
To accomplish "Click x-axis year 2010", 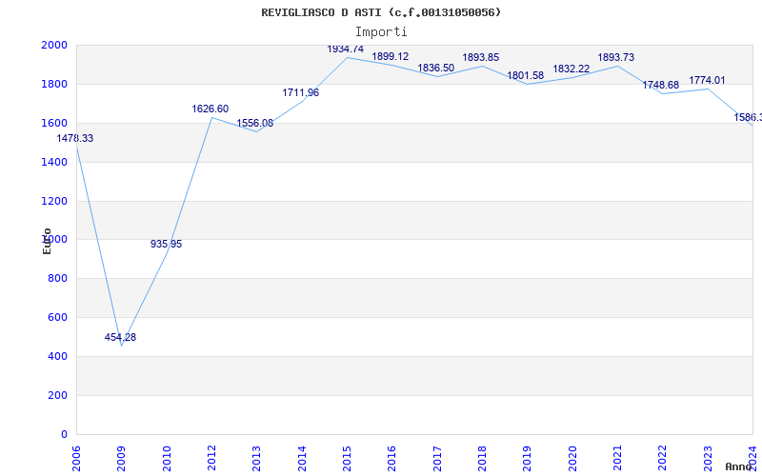I will click(167, 459).
